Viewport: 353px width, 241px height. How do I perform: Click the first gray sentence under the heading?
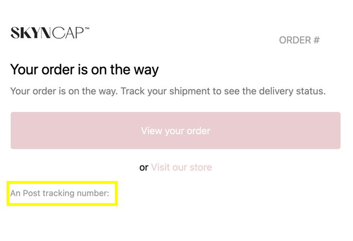[x=64, y=91]
